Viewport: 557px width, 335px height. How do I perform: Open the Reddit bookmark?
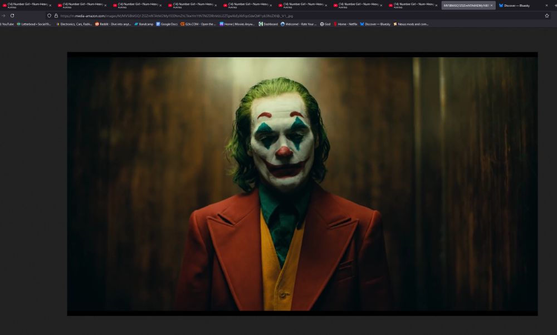coord(113,24)
